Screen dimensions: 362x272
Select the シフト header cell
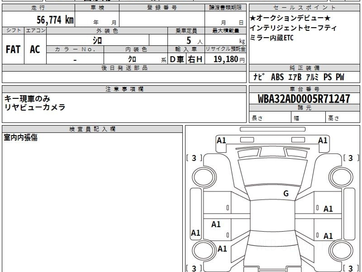point(13,31)
